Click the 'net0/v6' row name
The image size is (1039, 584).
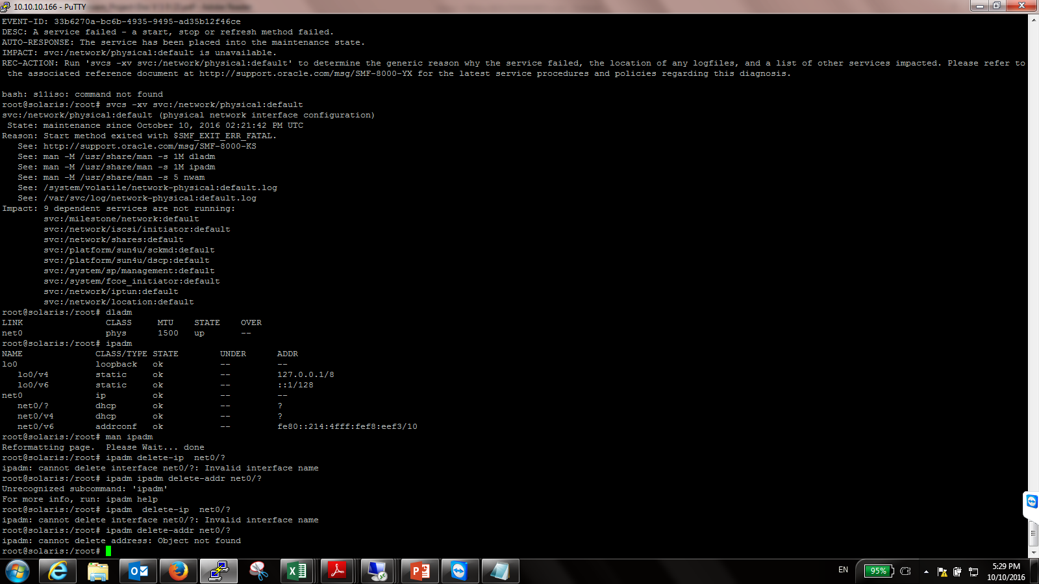click(36, 426)
